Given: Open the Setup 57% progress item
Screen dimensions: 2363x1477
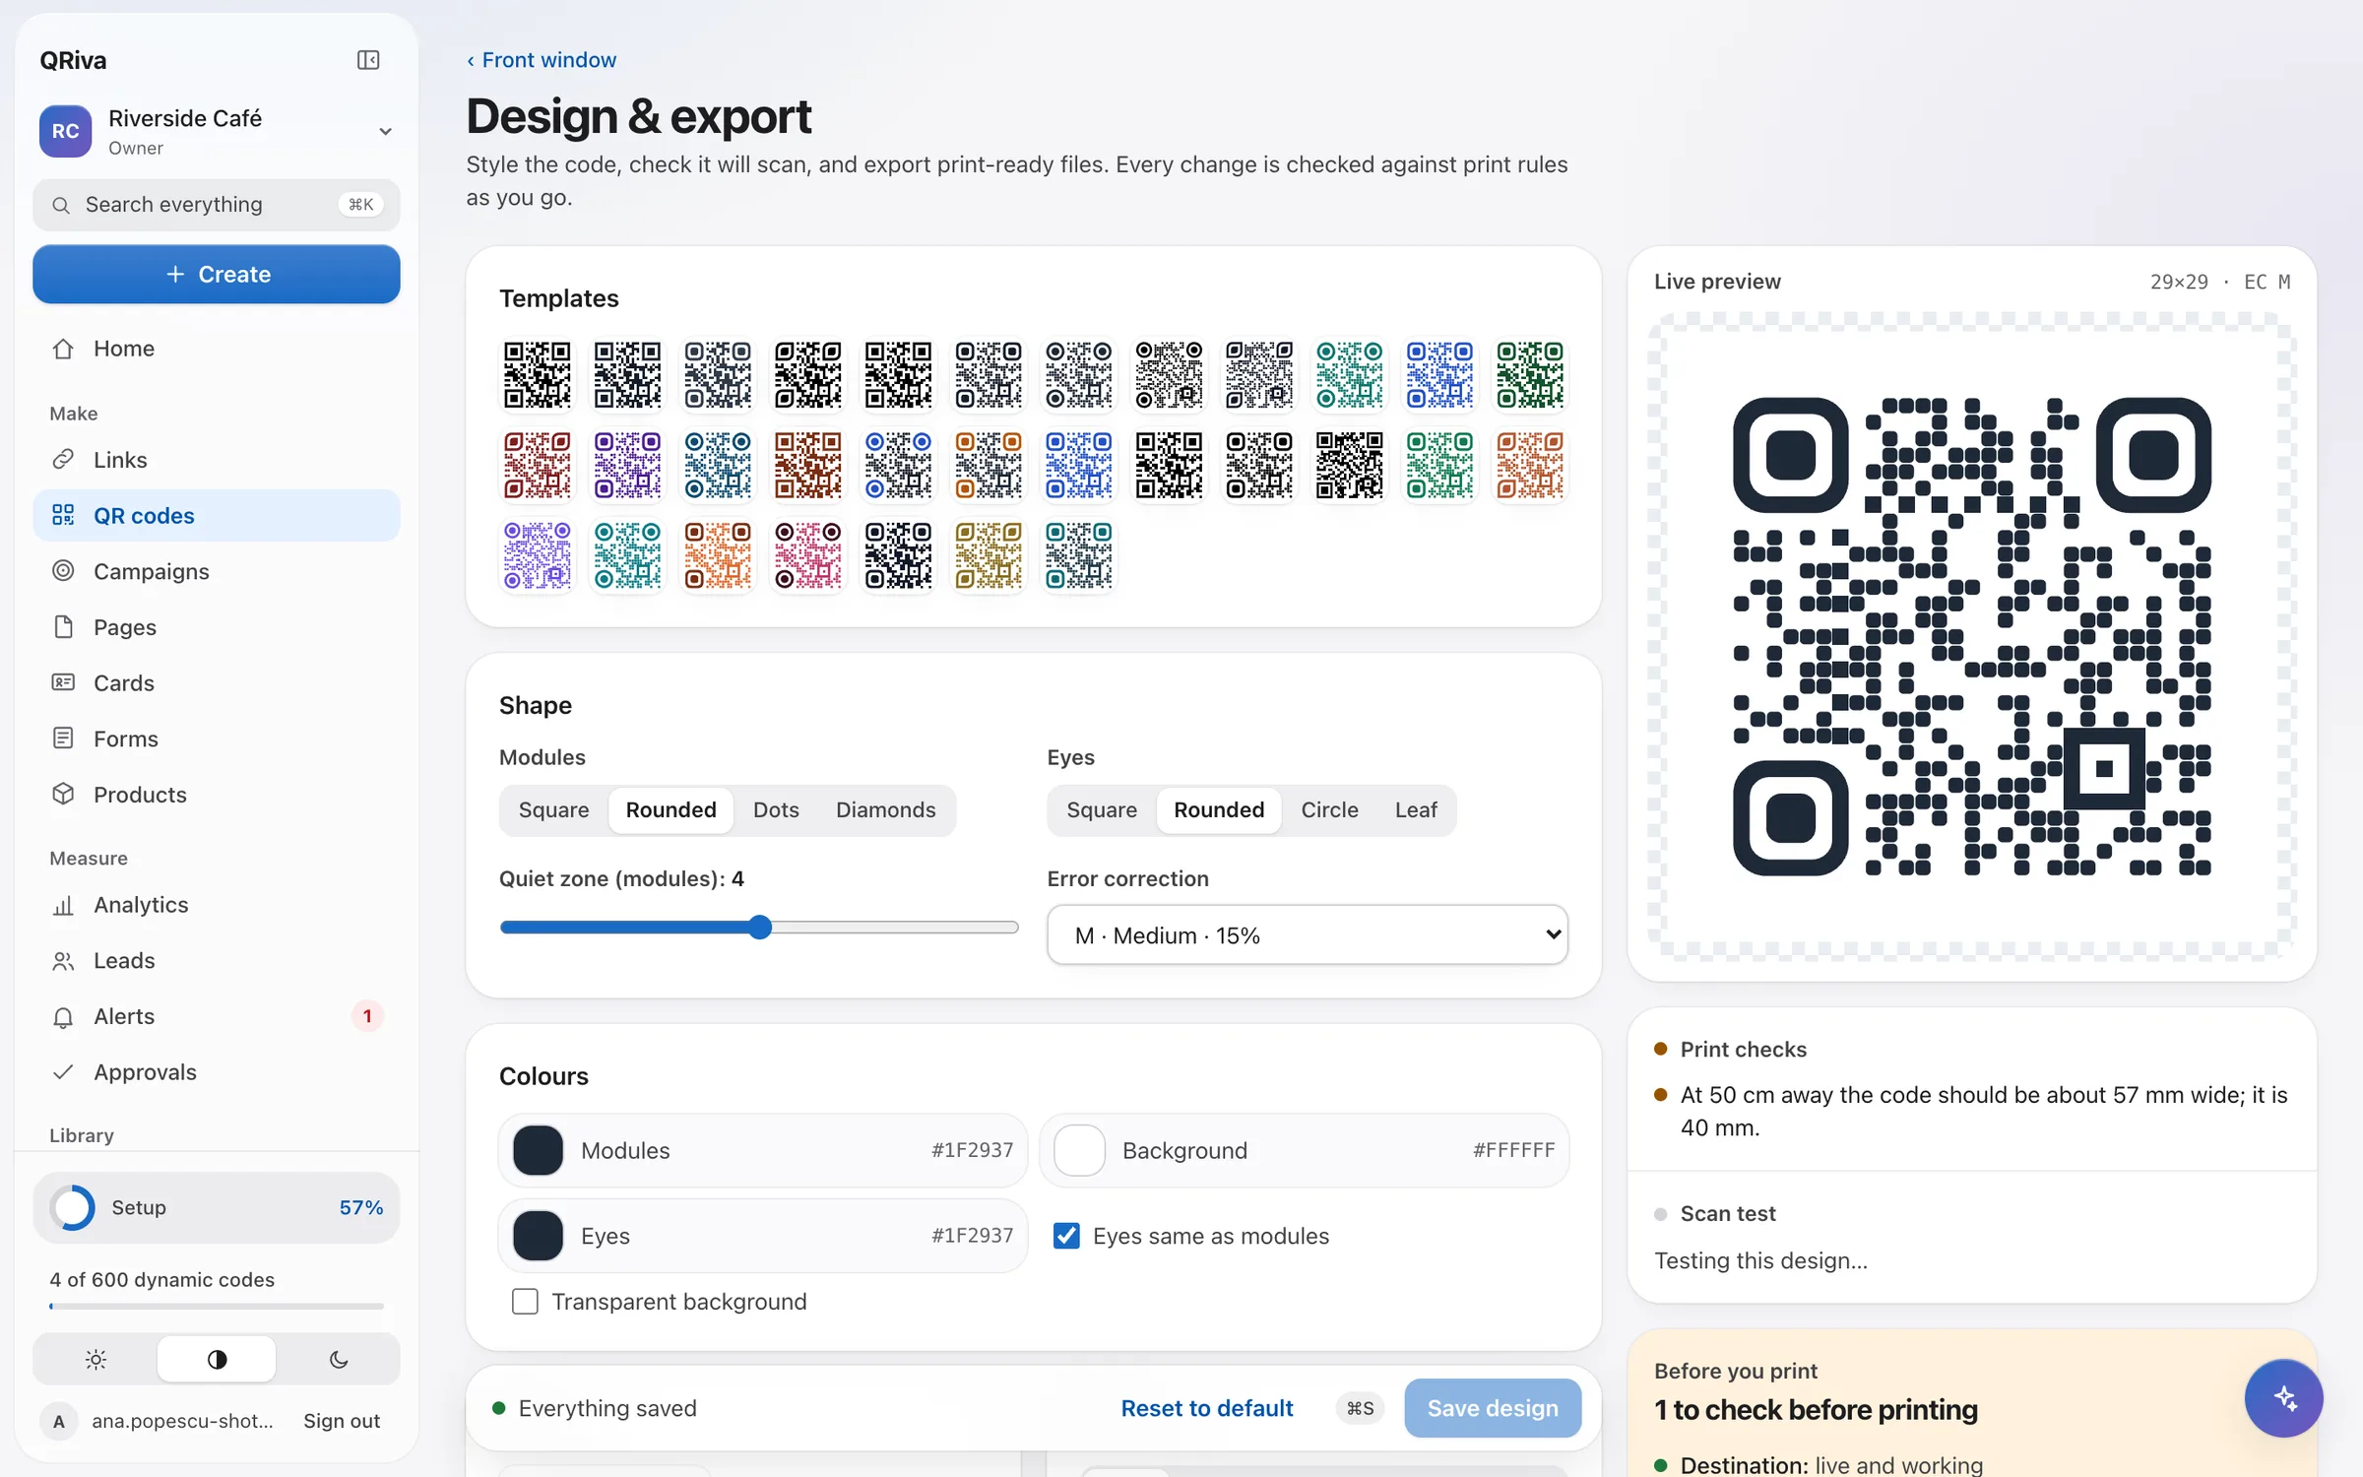Looking at the screenshot, I should 217,1207.
